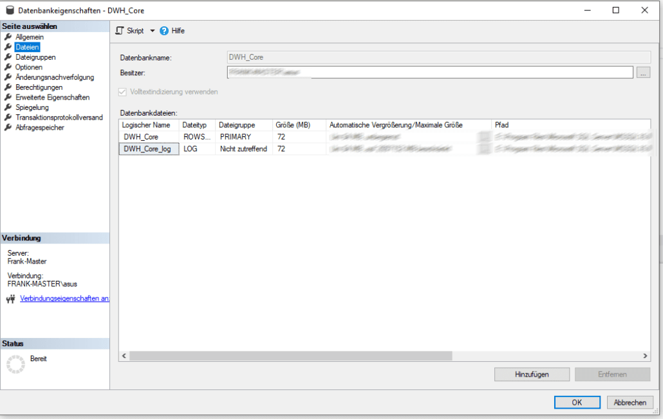
Task: Open the Optionen page
Action: pos(33,67)
